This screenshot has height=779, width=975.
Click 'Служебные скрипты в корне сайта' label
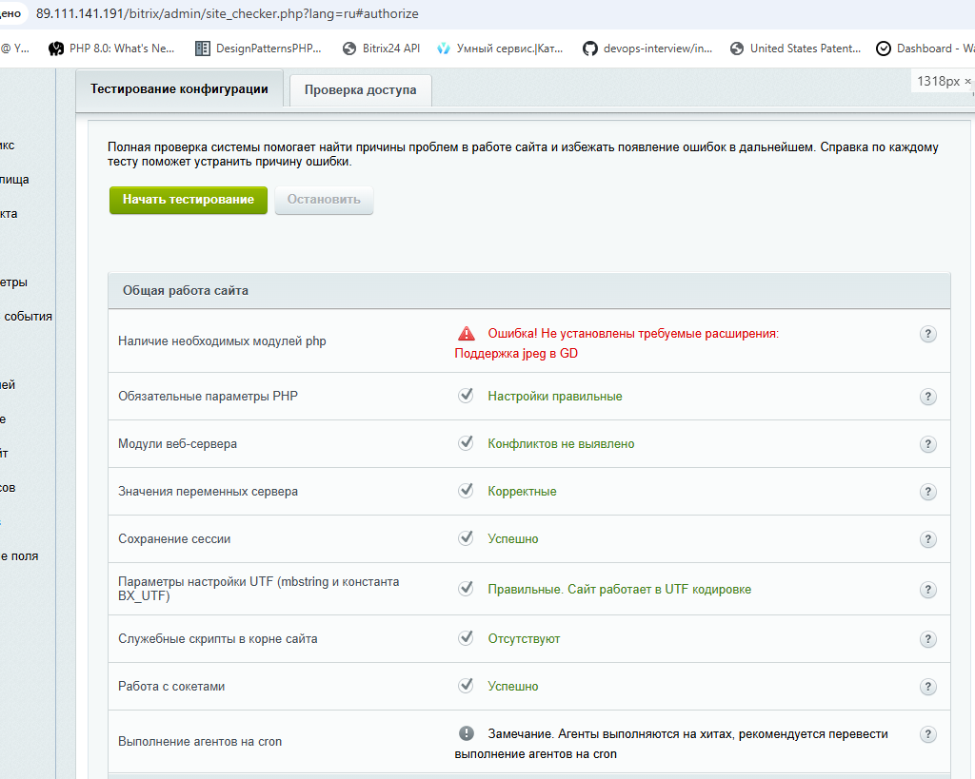(x=218, y=639)
